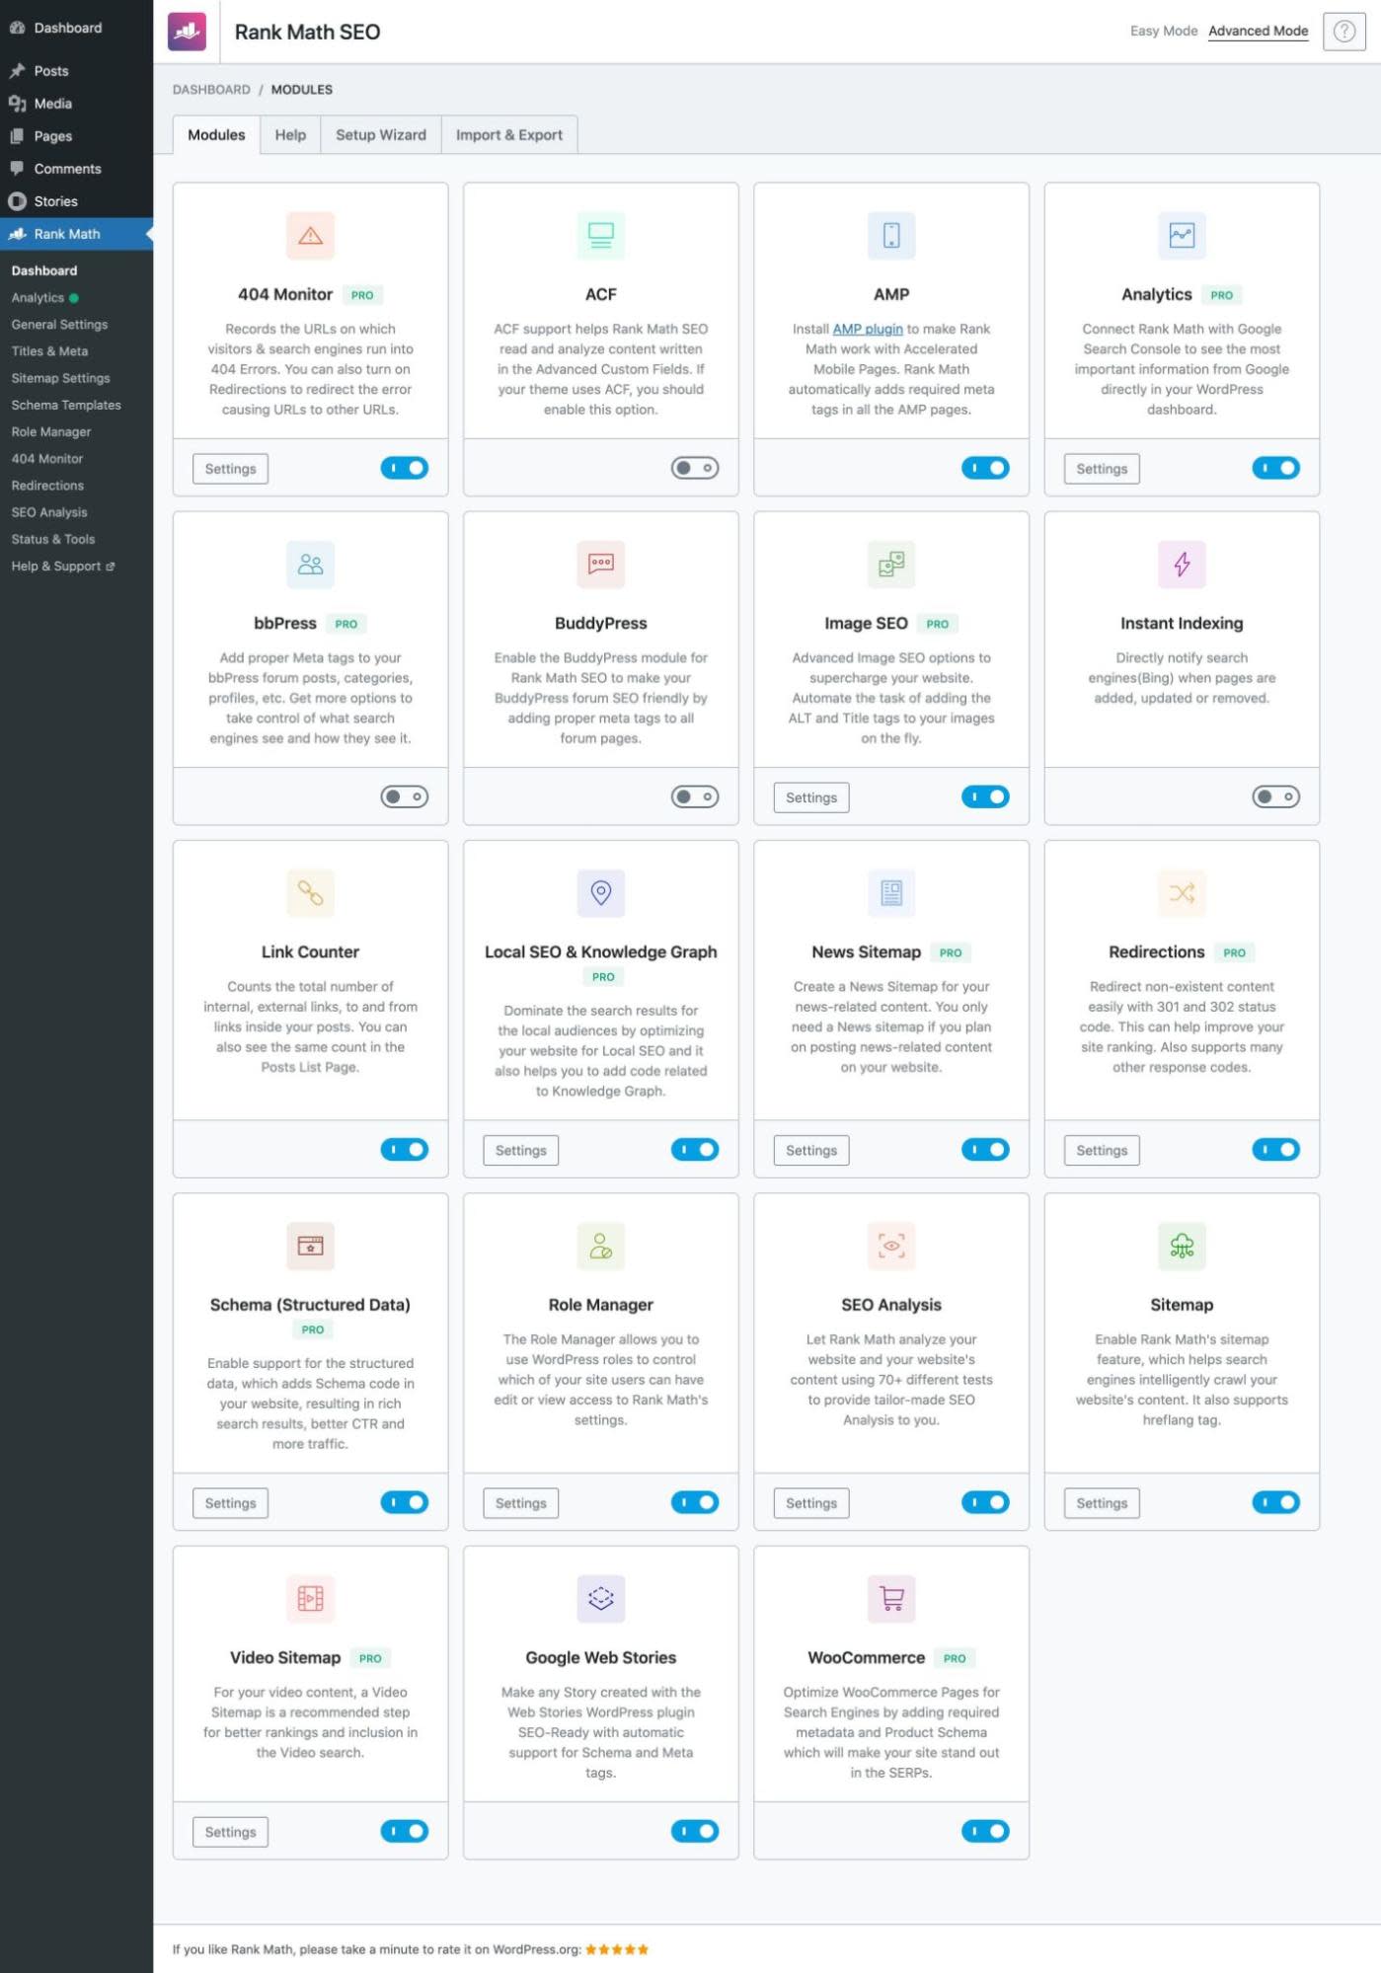Open the help question mark icon
Viewport: 1381px width, 1973px height.
pyautogui.click(x=1343, y=32)
